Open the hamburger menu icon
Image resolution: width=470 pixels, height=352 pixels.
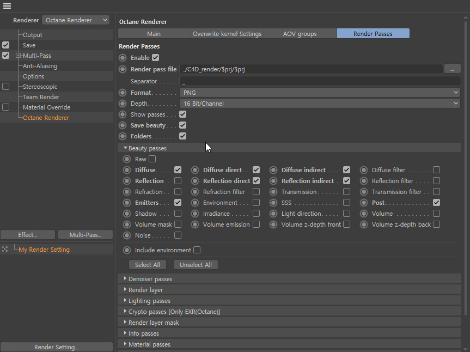click(7, 6)
